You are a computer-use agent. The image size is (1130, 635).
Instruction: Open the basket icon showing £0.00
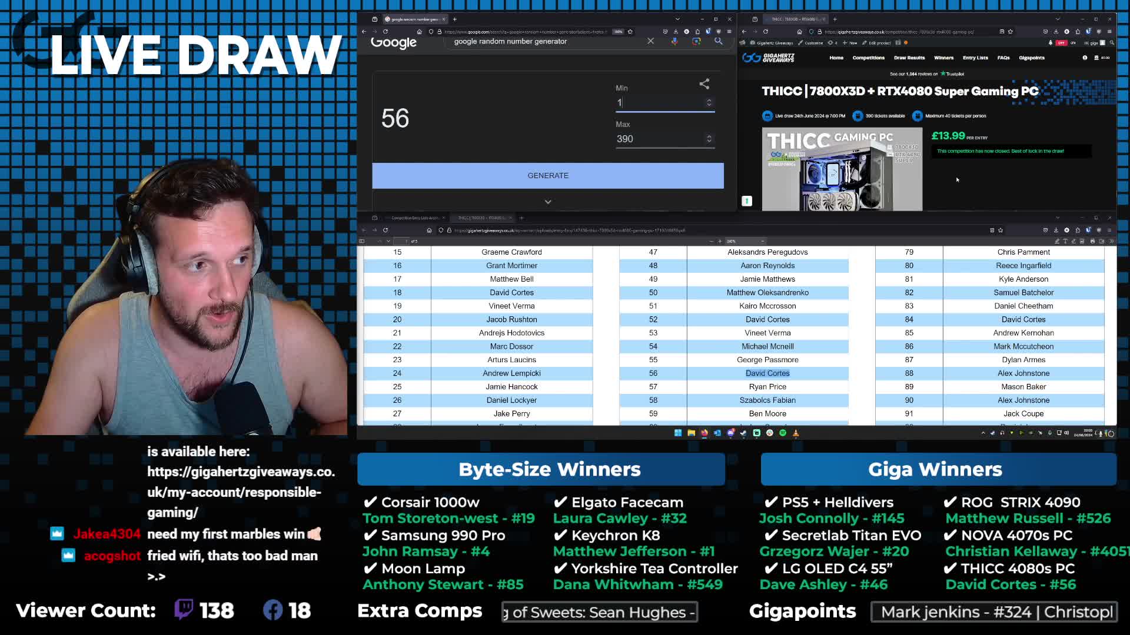point(1101,58)
